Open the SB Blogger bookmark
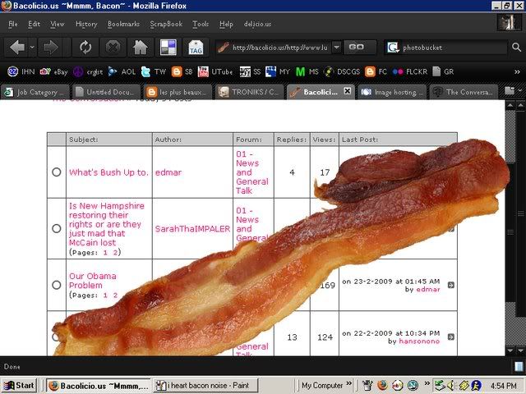 tap(182, 71)
